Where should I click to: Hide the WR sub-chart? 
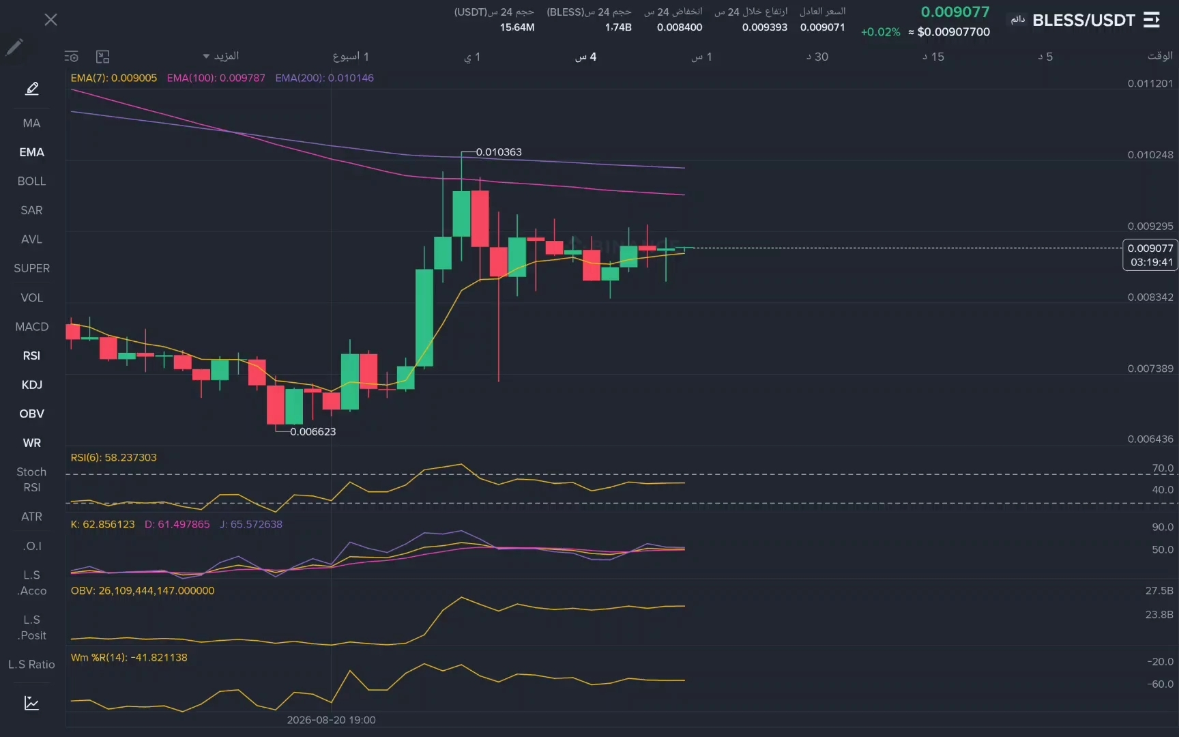coord(31,443)
